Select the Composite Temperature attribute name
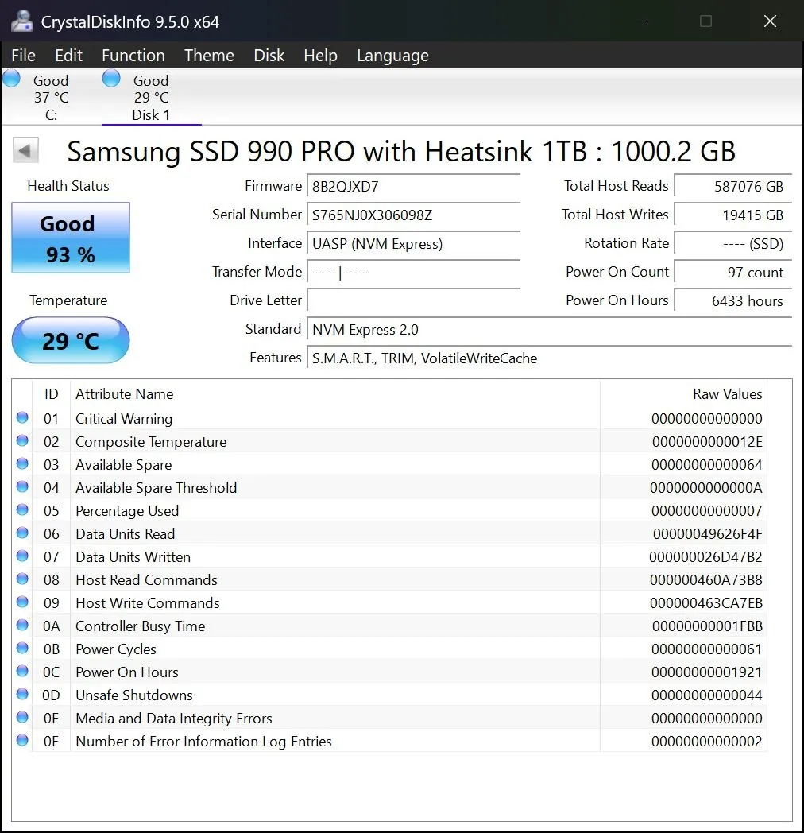The width and height of the screenshot is (804, 833). click(151, 442)
